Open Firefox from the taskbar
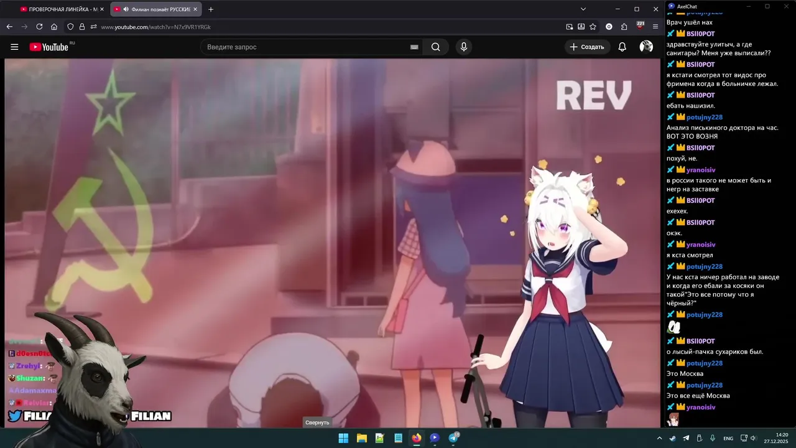Screen dimensions: 796x448 click(x=416, y=438)
